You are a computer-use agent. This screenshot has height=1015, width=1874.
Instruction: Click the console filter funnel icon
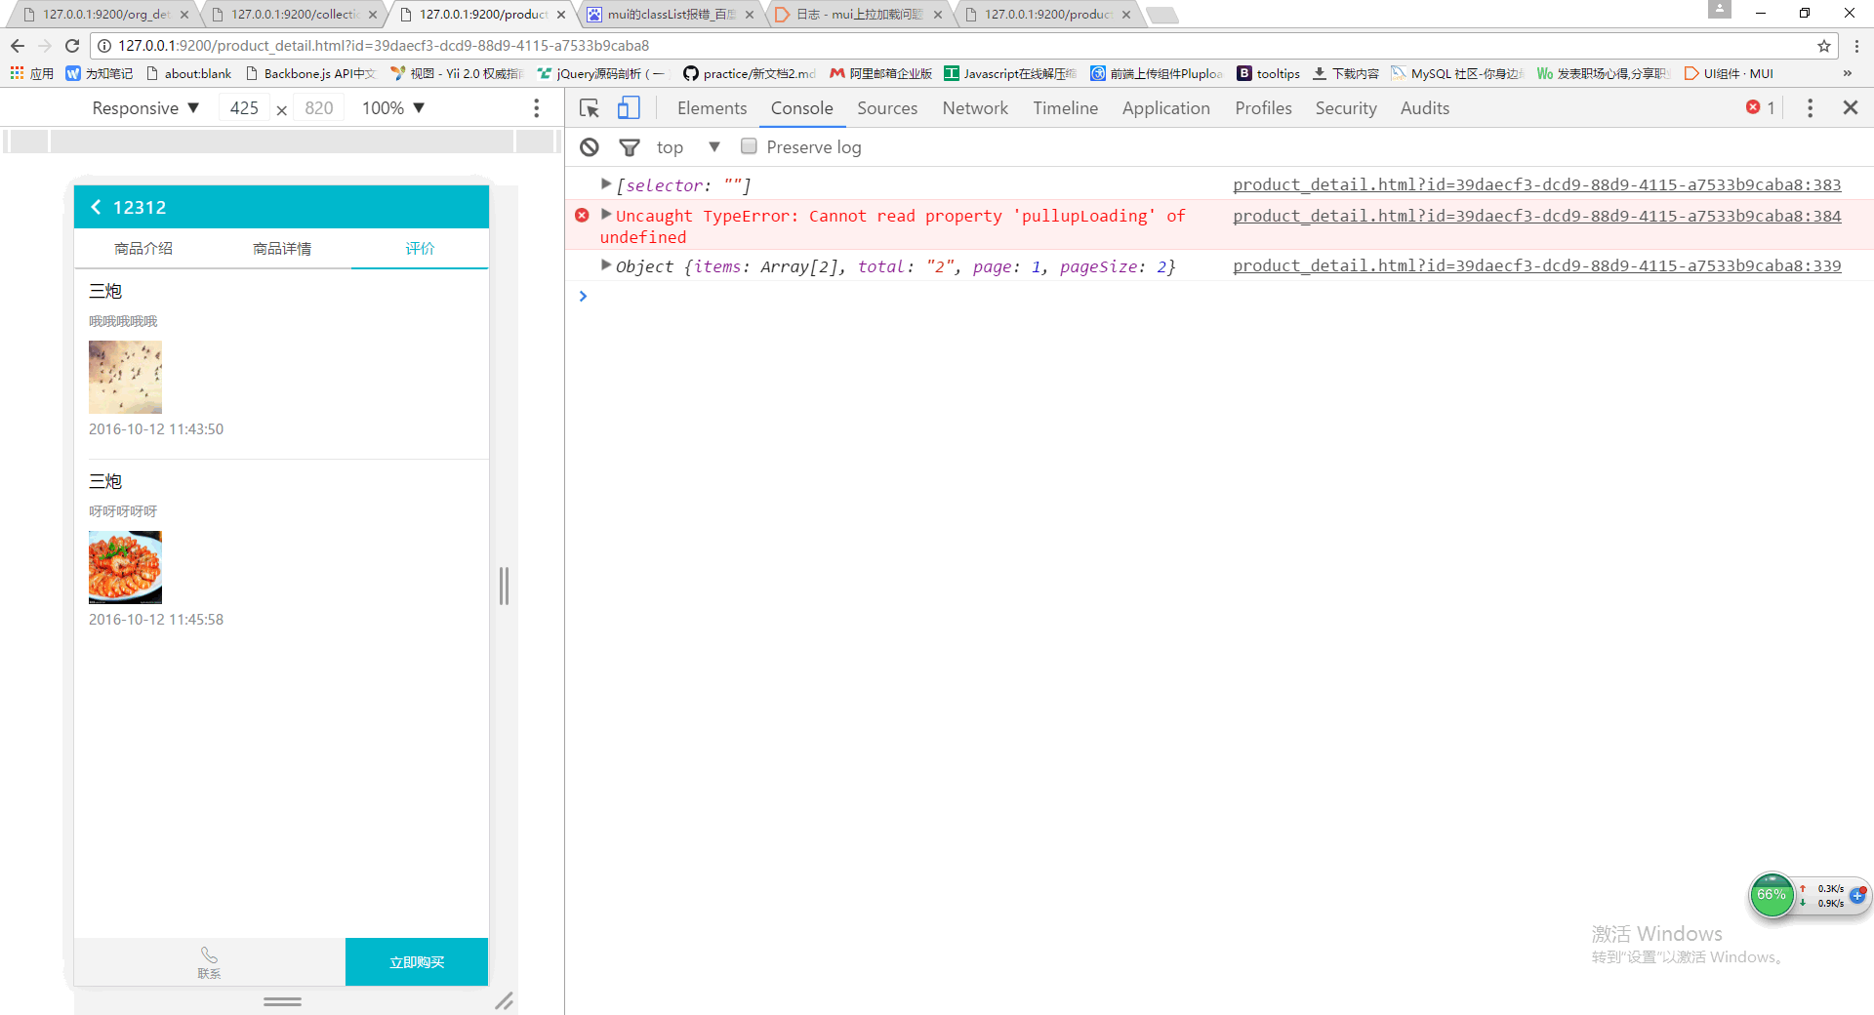click(630, 147)
